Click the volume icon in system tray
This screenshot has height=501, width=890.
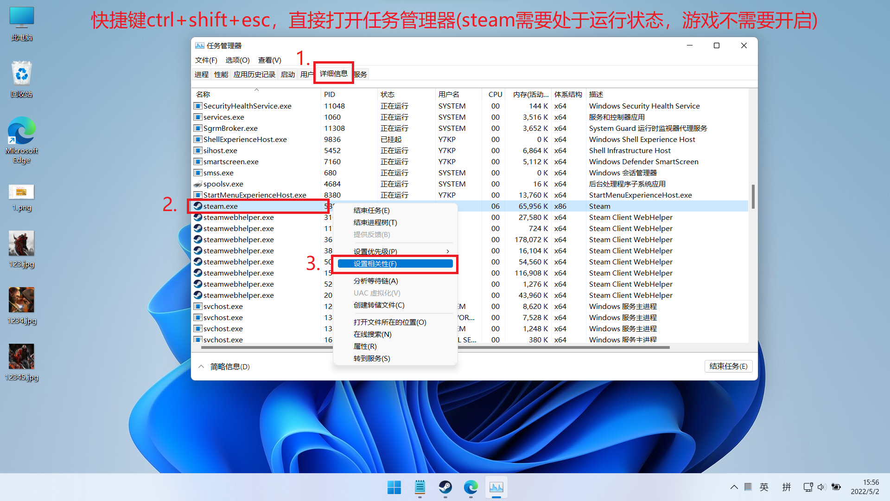pyautogui.click(x=821, y=487)
